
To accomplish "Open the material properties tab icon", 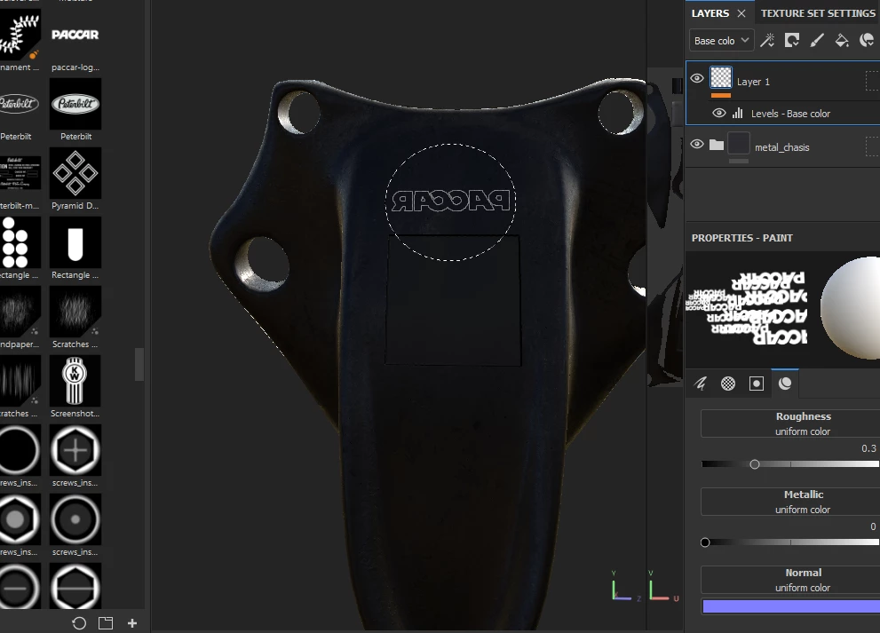I will tap(785, 384).
